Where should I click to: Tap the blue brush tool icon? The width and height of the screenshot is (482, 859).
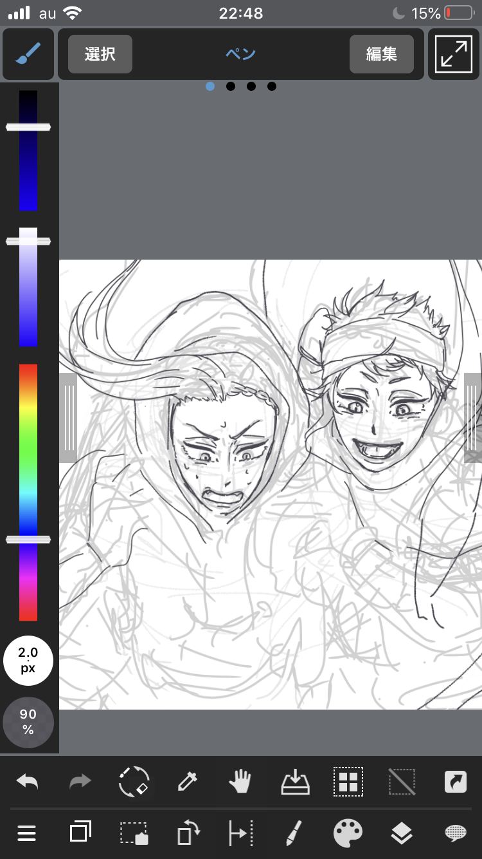pos(28,54)
